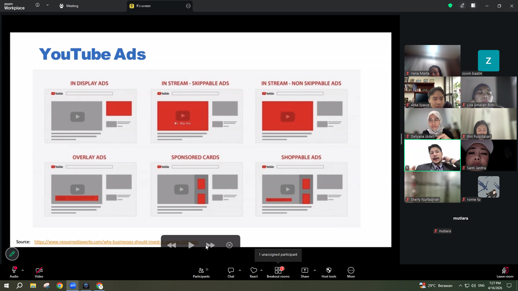Change the view layout icon
This screenshot has height=291, width=518.
(x=473, y=5)
